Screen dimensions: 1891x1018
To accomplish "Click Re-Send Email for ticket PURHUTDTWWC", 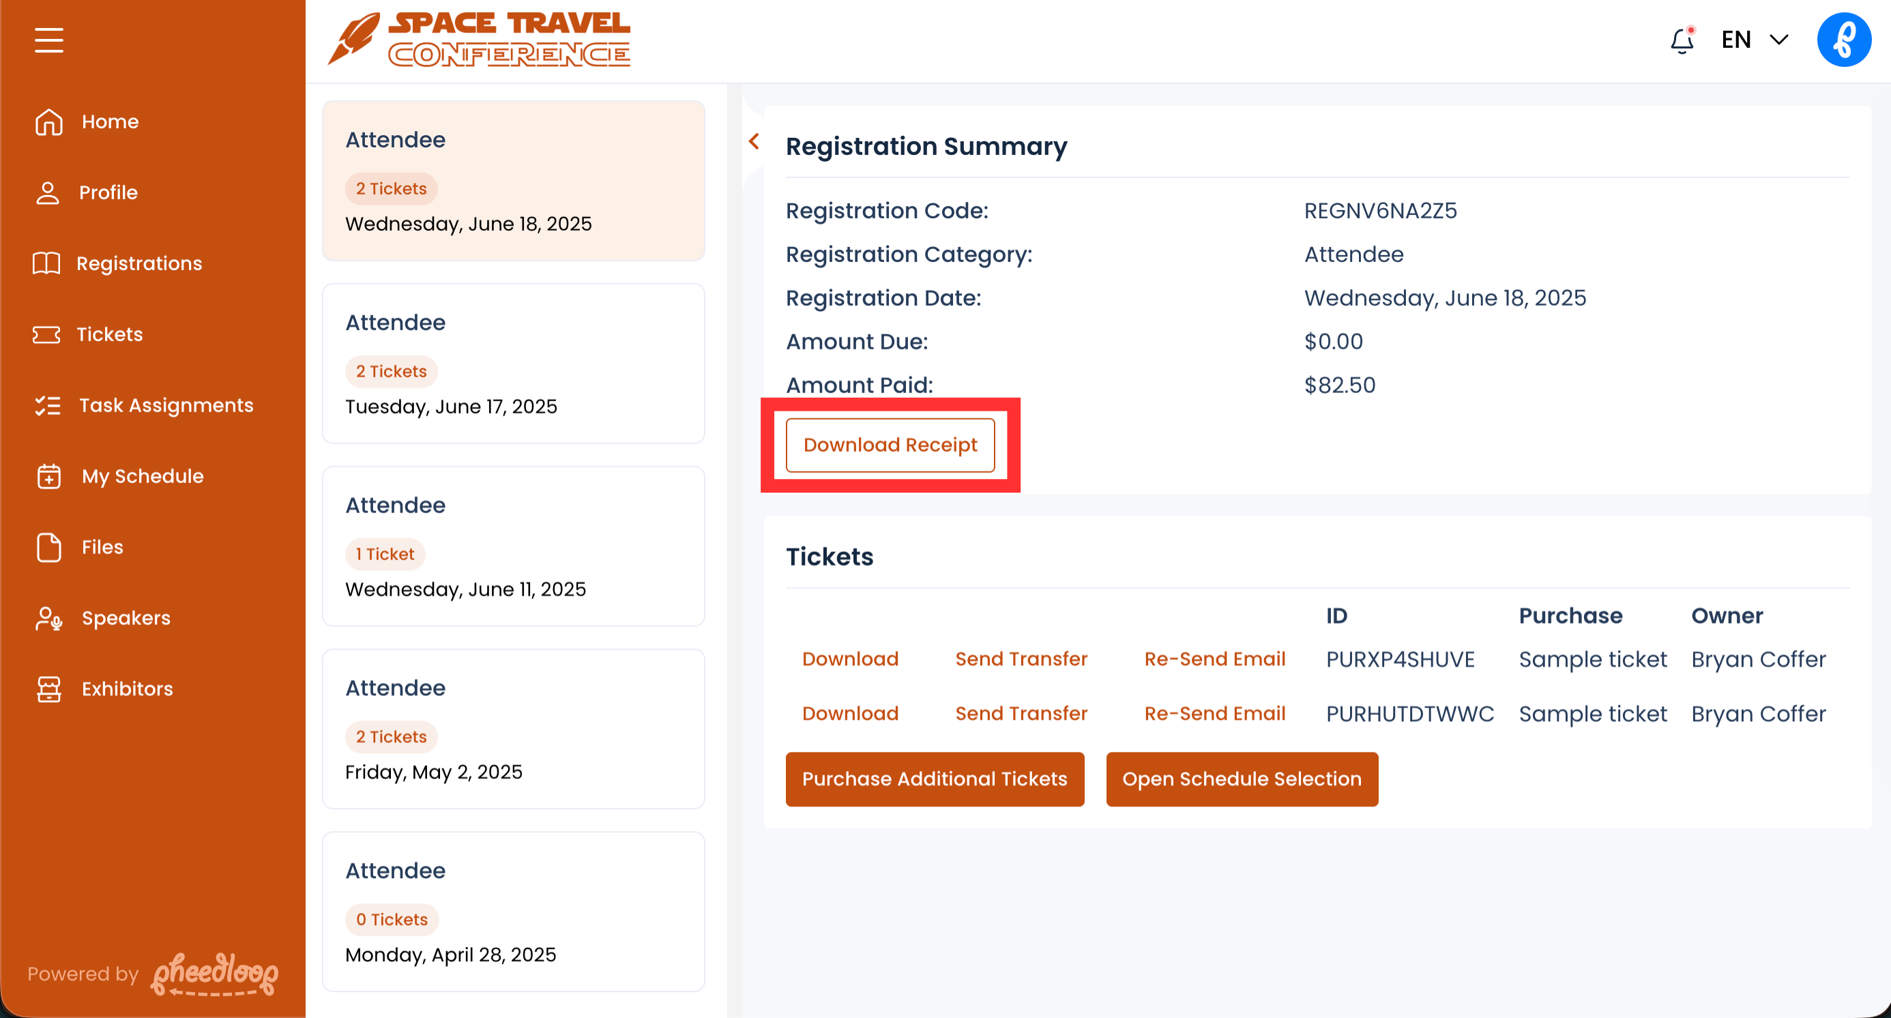I will pos(1214,714).
